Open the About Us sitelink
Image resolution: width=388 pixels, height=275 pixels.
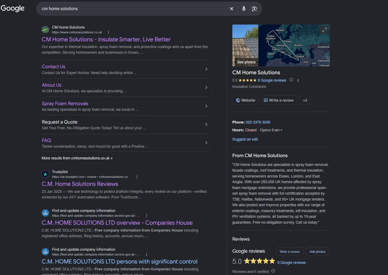pos(51,85)
